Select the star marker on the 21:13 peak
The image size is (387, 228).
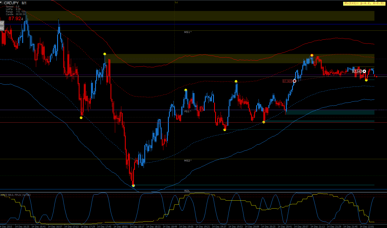pyautogui.click(x=312, y=55)
